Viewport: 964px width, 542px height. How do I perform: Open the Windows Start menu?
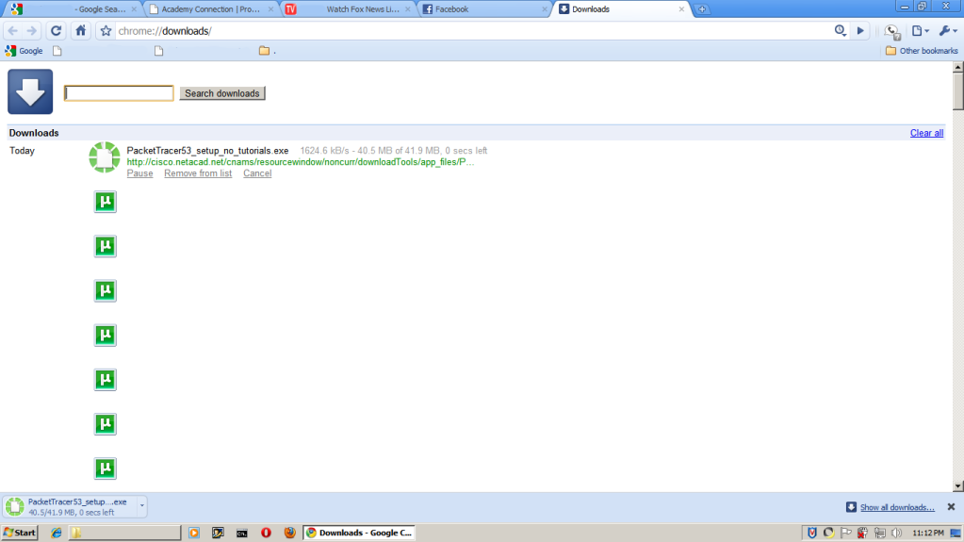(x=20, y=533)
